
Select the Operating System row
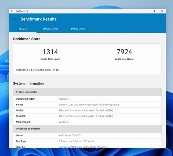(87, 99)
